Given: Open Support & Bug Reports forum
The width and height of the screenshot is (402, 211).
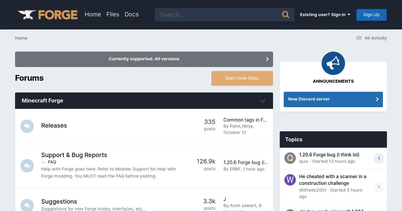Looking at the screenshot, I should click(74, 155).
